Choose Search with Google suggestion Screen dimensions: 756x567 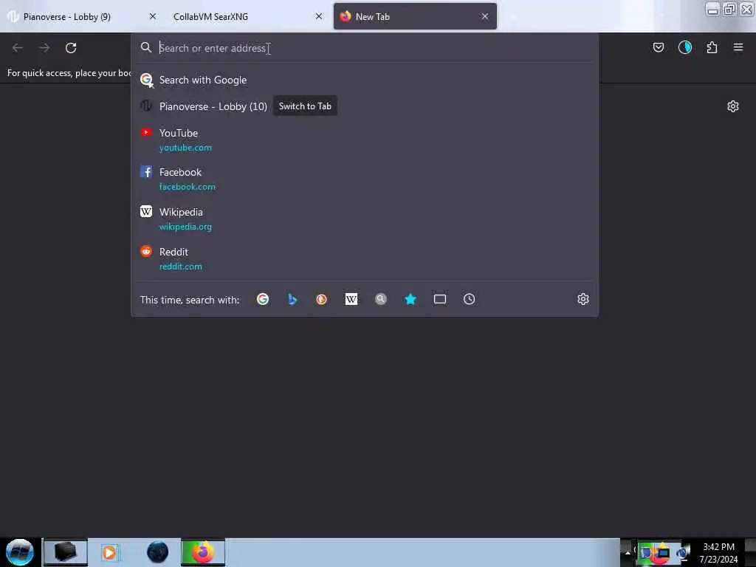pos(365,80)
